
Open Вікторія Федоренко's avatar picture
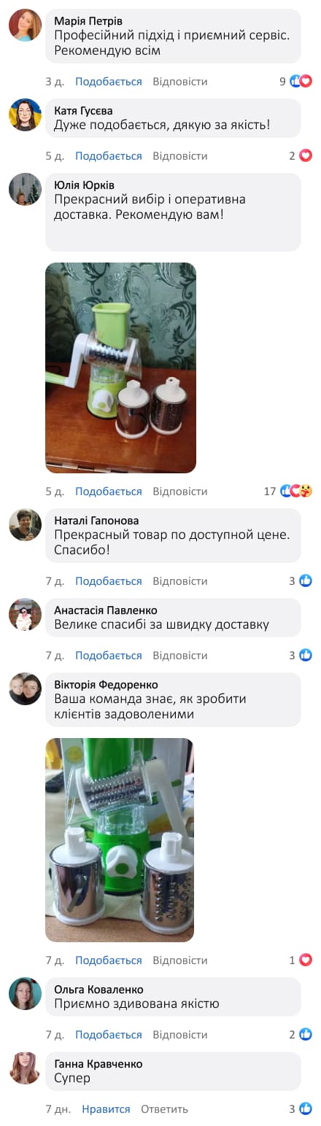tap(25, 688)
